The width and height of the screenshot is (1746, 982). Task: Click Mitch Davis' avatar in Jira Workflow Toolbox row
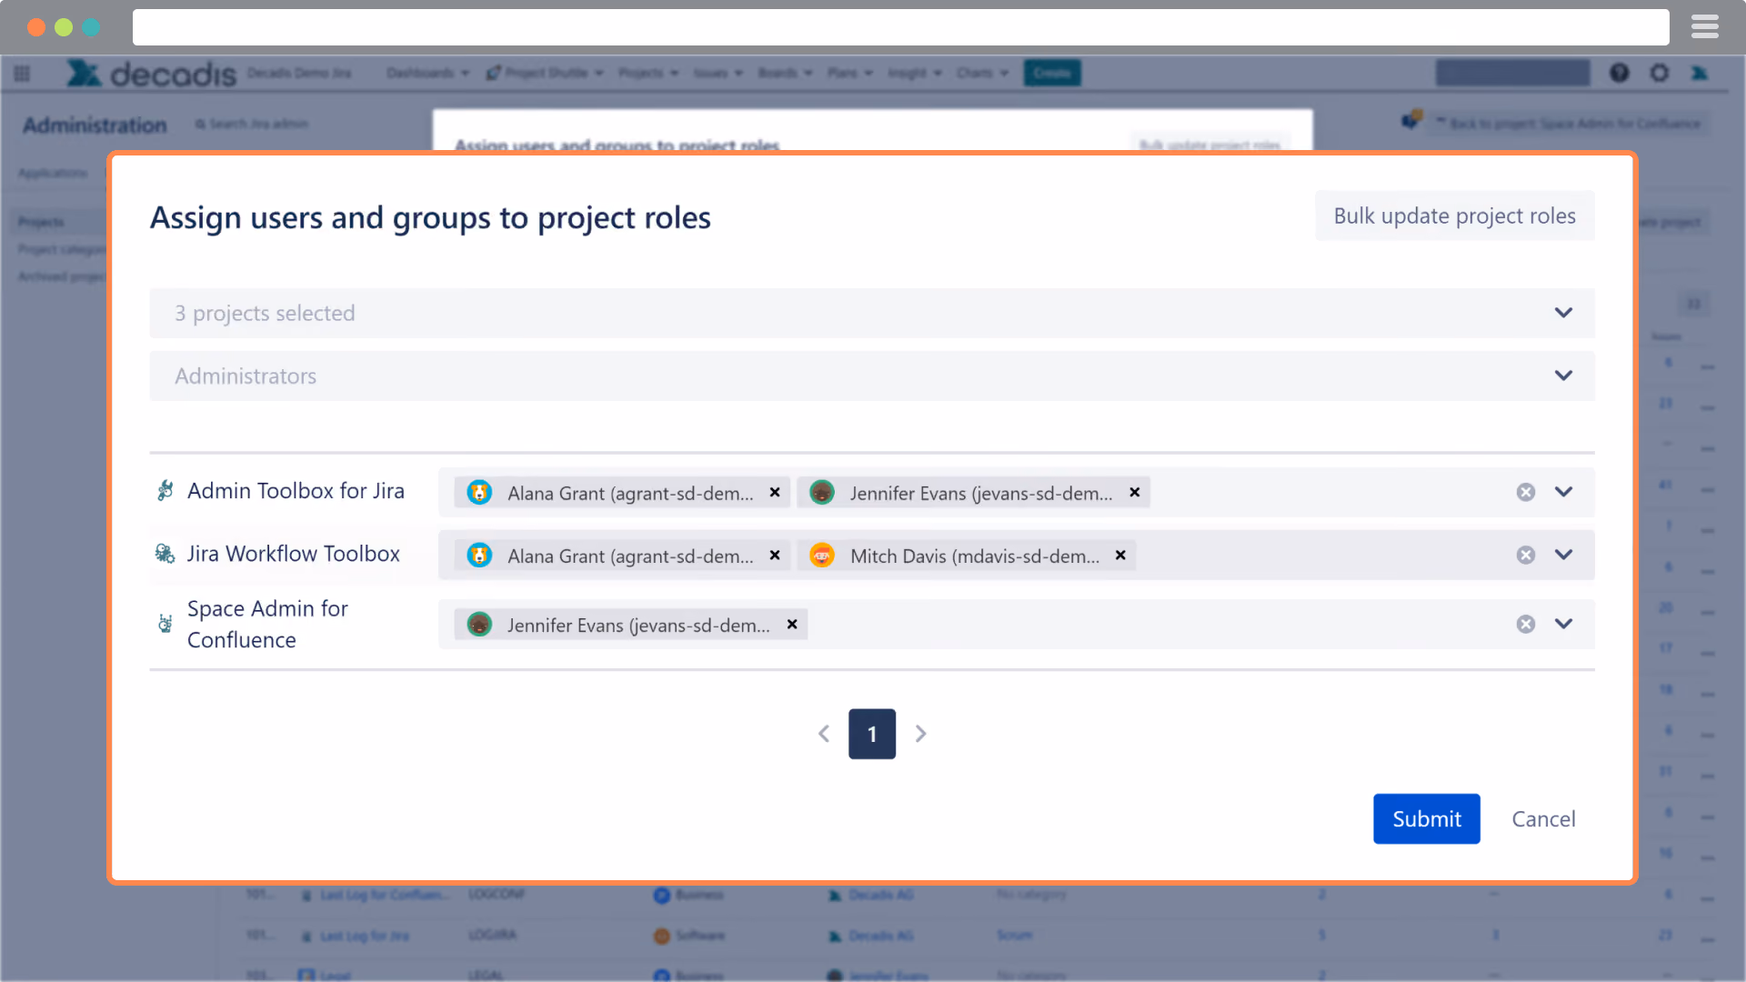point(822,555)
